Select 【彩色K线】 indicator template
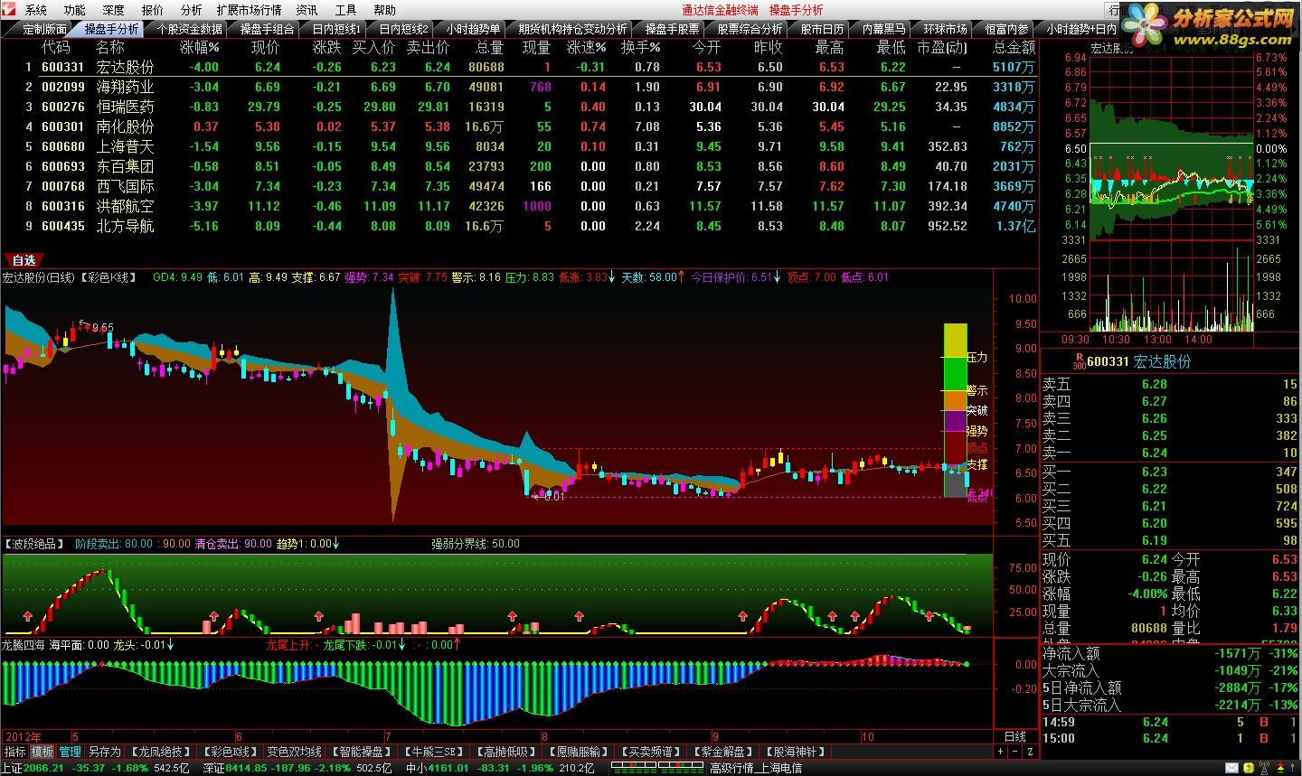The height and width of the screenshot is (776, 1302). tap(229, 752)
